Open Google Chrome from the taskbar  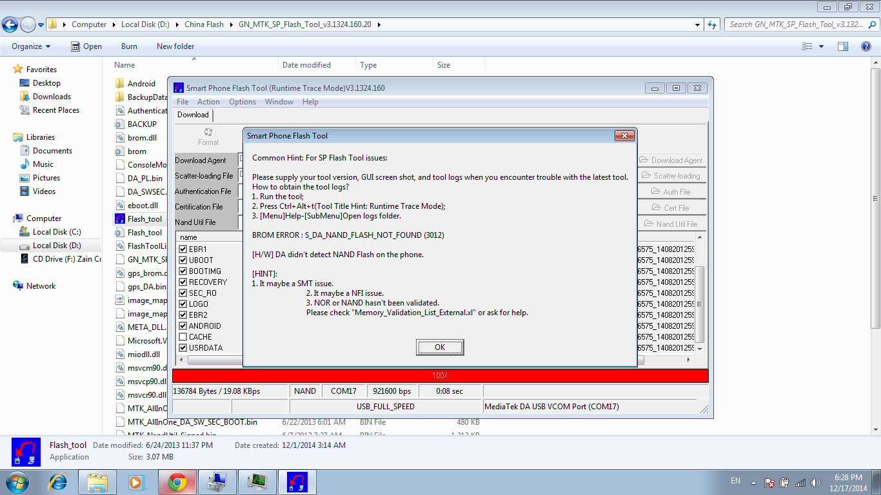(177, 482)
